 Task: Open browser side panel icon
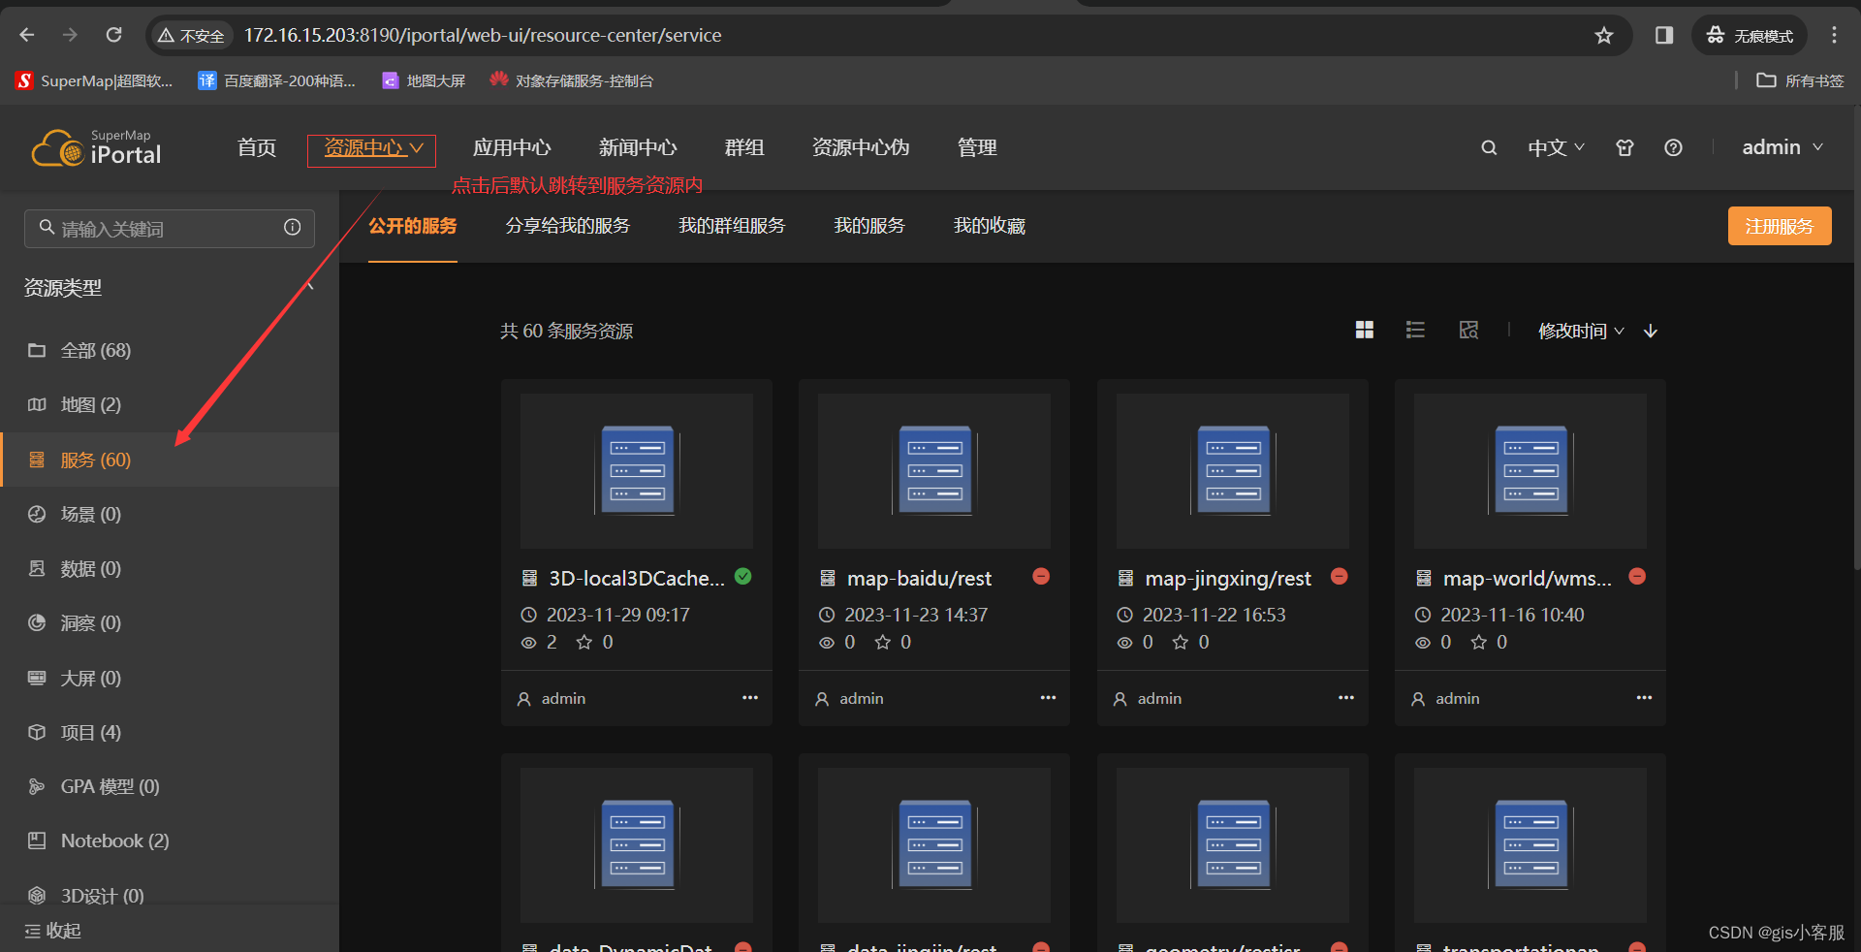click(x=1664, y=36)
